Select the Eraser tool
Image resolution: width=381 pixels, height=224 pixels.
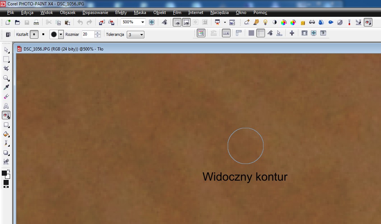(6, 96)
